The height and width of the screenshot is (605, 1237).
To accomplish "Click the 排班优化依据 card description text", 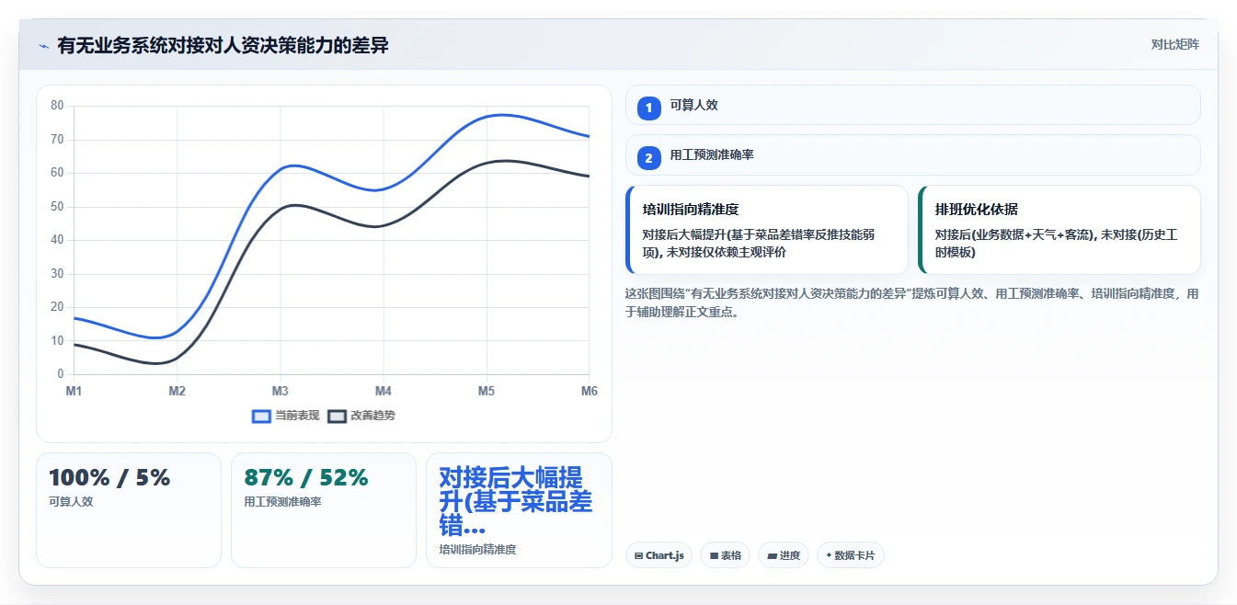I will pyautogui.click(x=1056, y=244).
